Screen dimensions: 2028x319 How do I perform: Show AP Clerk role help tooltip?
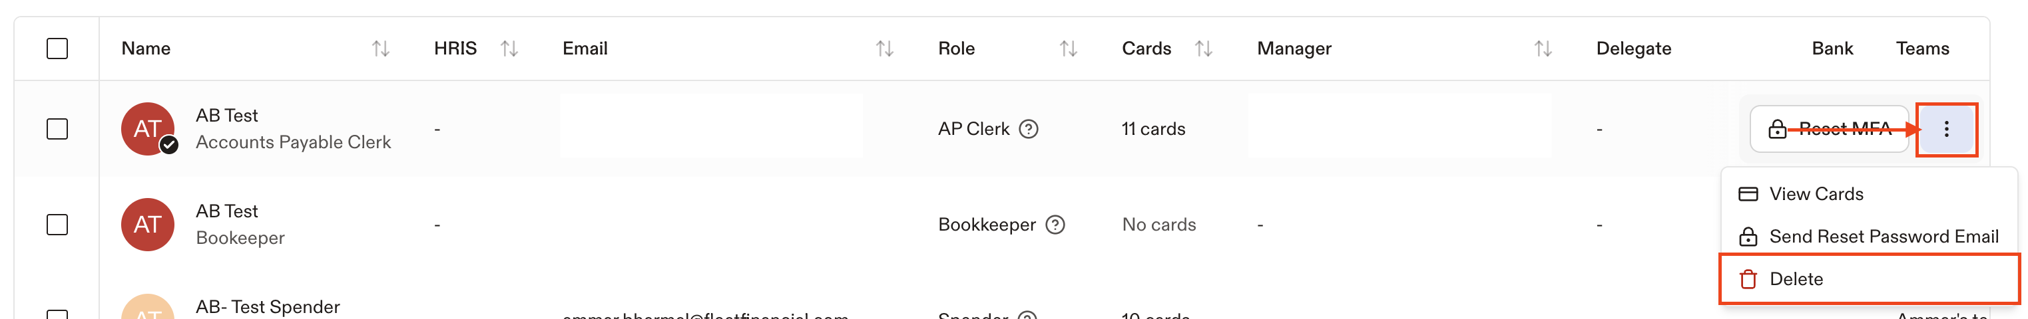1029,129
